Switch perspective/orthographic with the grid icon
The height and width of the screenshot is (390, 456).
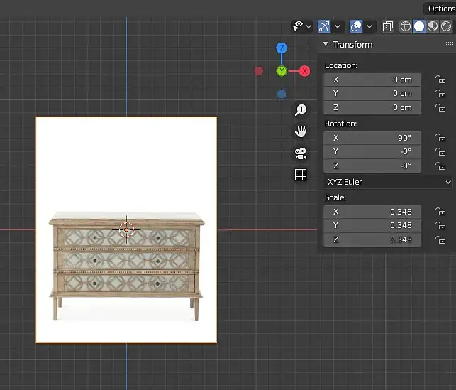point(301,175)
